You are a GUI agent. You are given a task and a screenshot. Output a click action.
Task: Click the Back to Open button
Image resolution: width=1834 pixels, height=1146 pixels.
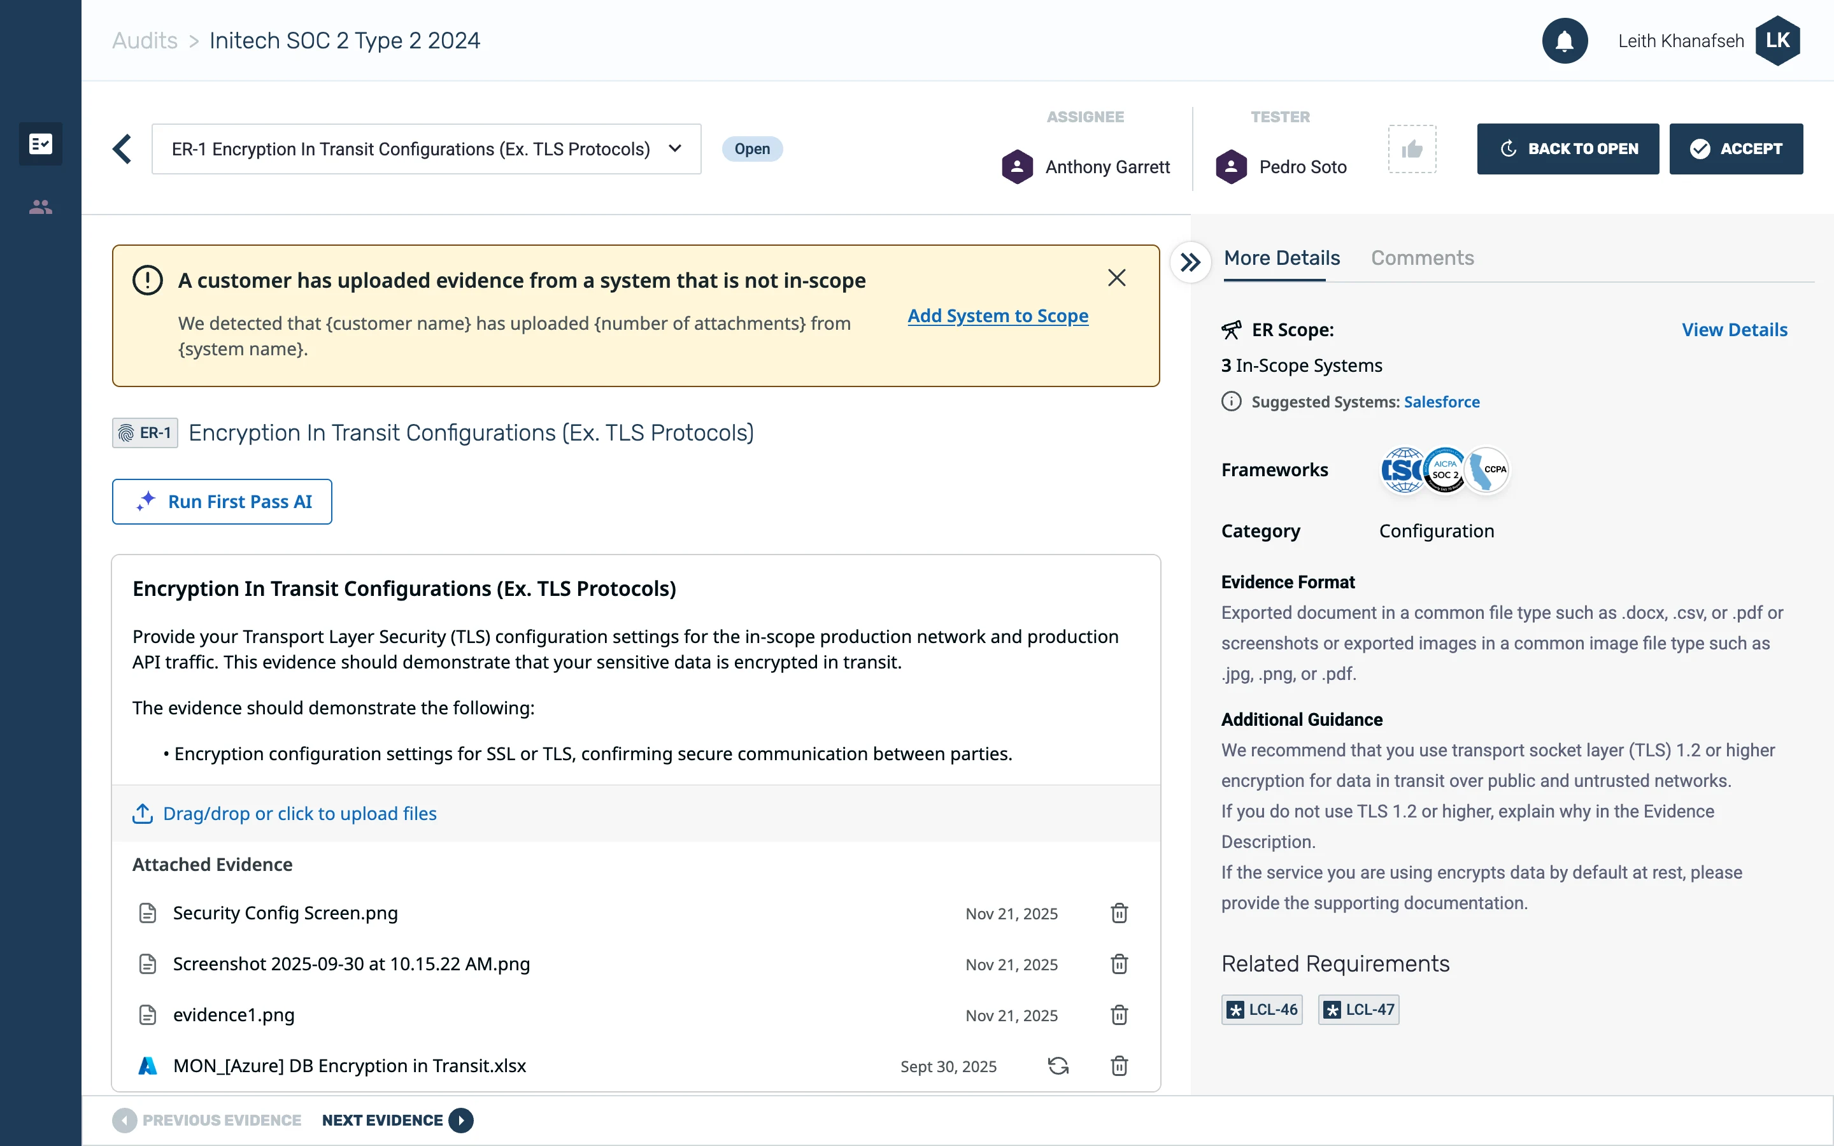coord(1567,150)
